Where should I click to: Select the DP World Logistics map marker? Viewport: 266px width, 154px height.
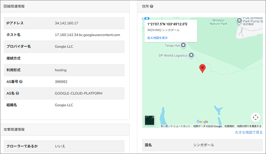coord(191,56)
